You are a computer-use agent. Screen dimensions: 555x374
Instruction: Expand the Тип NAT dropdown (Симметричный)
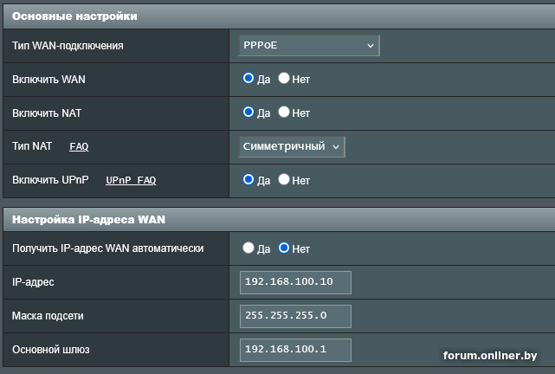coord(292,146)
